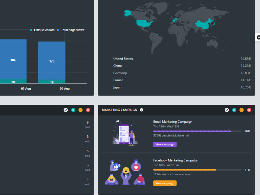The image size is (260, 195).
Task: Click the Japan row
Action: [182, 87]
